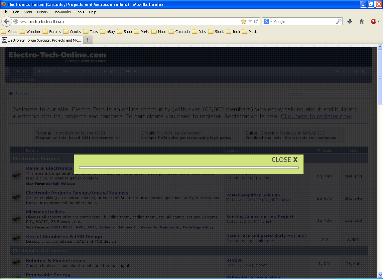Screen dimensions: 383x279
Task: Click the Robotics & Mechatronics row icon
Action: click(x=17, y=263)
